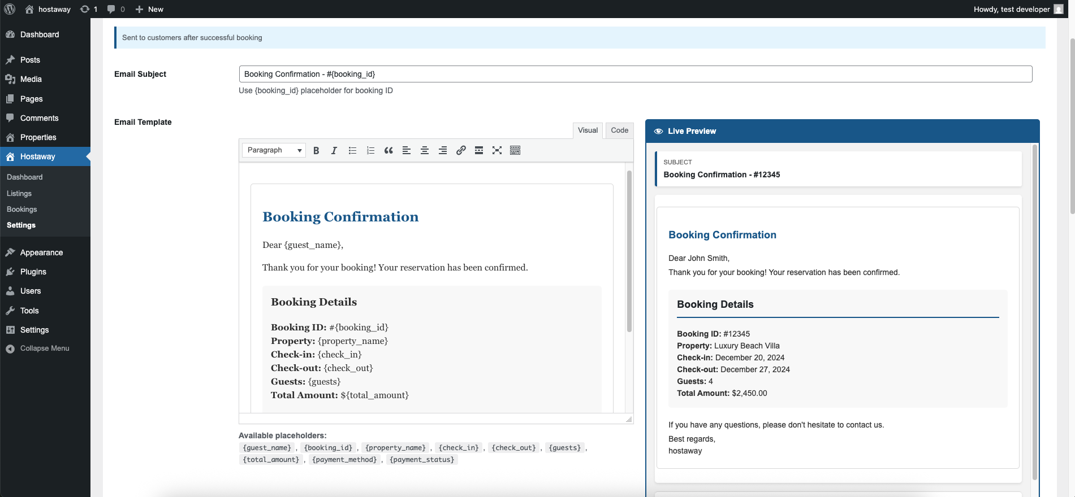Open the Media menu
The height and width of the screenshot is (497, 1075).
tap(45, 79)
